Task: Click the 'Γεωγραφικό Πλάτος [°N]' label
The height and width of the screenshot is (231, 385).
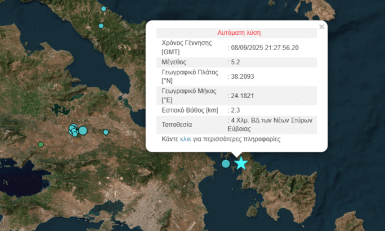Action: (x=190, y=77)
